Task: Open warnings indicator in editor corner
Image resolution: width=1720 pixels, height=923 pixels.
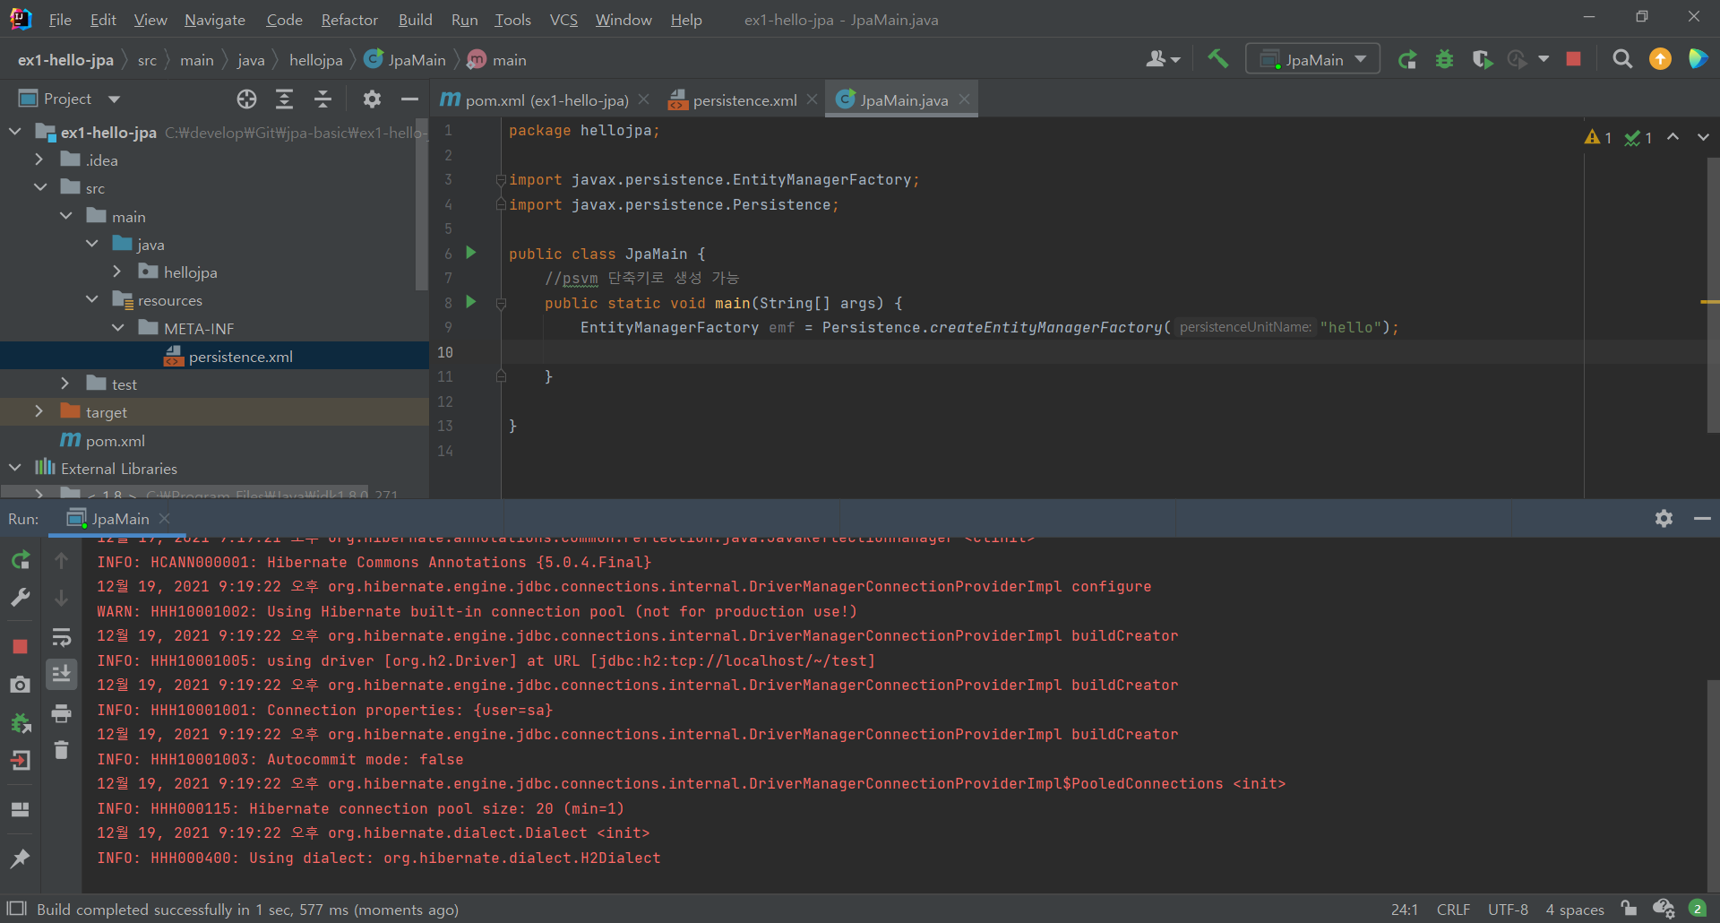Action: (x=1598, y=137)
